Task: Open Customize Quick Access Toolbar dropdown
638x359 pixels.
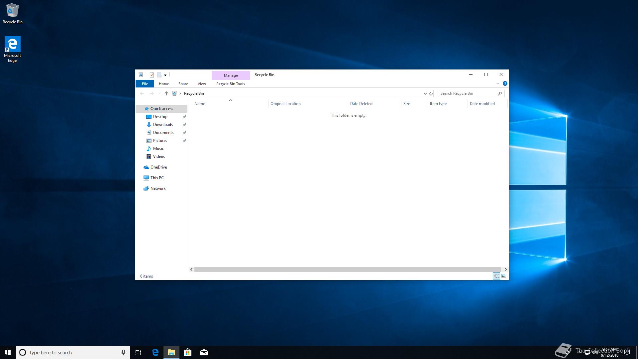Action: (x=165, y=75)
